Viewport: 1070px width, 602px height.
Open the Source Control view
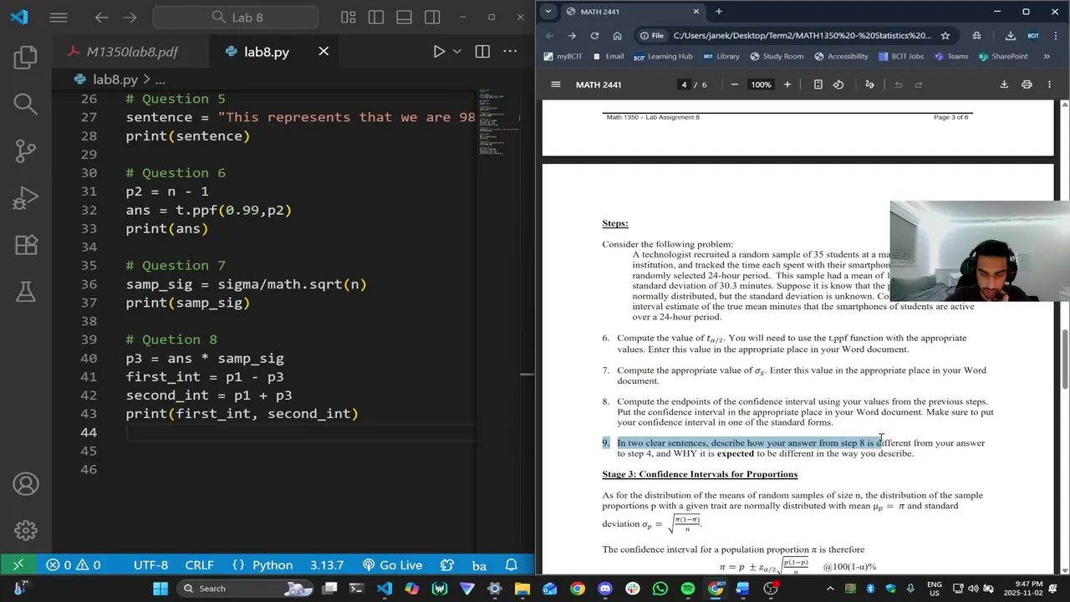tap(26, 150)
